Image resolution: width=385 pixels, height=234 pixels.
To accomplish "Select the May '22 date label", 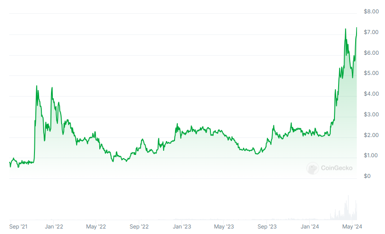I will [96, 227].
